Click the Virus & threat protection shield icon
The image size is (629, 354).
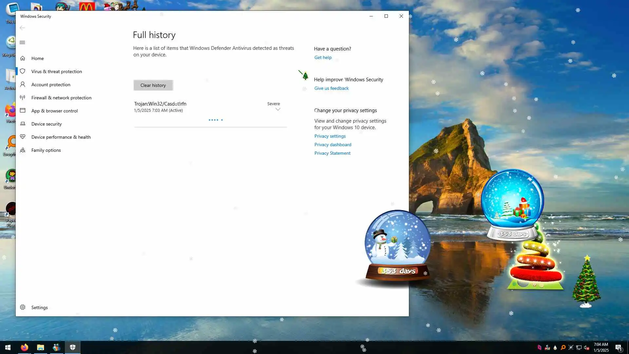[23, 71]
